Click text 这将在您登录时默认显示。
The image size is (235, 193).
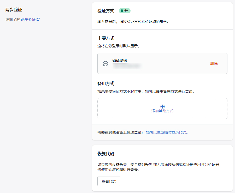click(x=119, y=46)
